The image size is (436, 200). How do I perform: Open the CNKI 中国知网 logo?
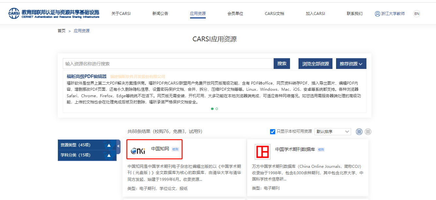pyautogui.click(x=138, y=151)
